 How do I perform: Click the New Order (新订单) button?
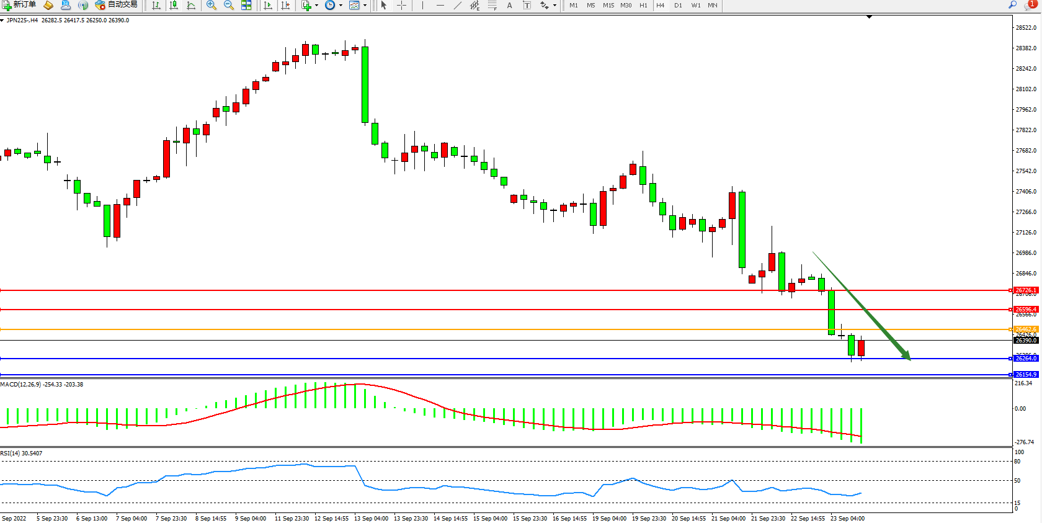19,5
